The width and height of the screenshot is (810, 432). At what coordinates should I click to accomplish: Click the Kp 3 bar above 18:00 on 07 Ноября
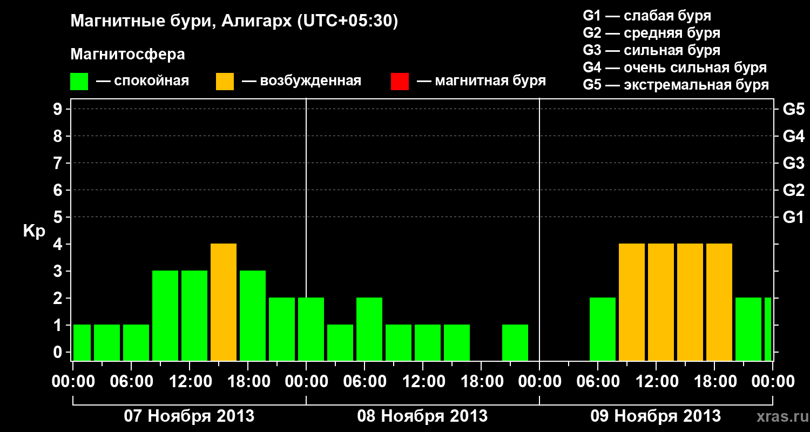253,315
